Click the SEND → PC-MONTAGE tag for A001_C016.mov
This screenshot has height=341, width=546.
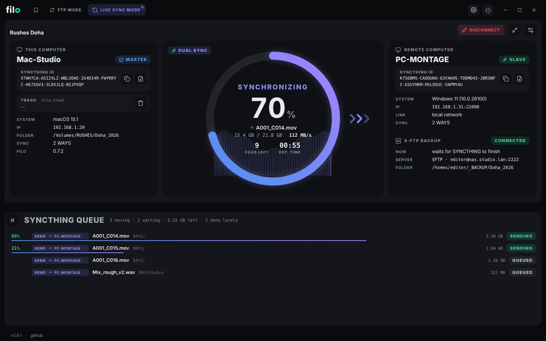tap(60, 260)
